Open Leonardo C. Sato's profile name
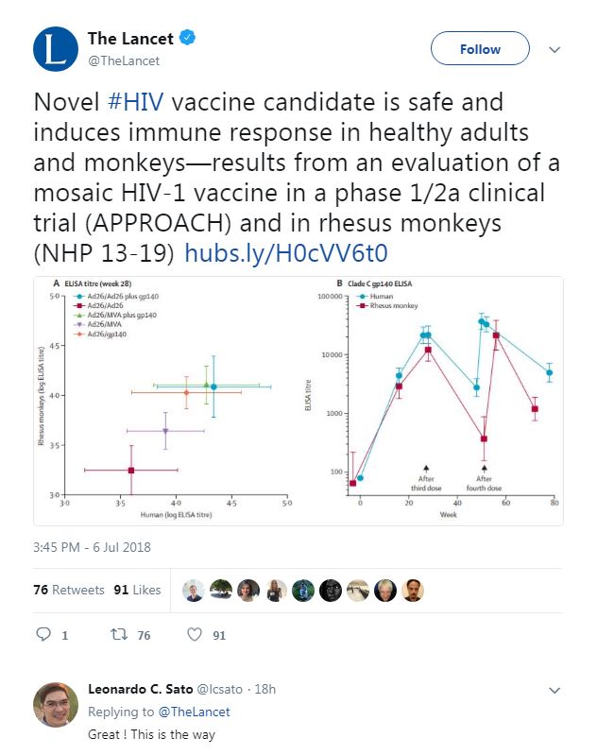Image resolution: width=597 pixels, height=755 pixels. point(140,689)
